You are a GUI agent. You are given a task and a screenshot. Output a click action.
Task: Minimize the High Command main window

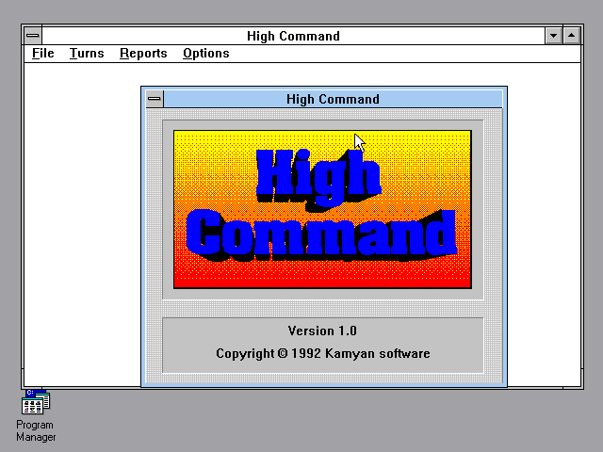tap(554, 36)
